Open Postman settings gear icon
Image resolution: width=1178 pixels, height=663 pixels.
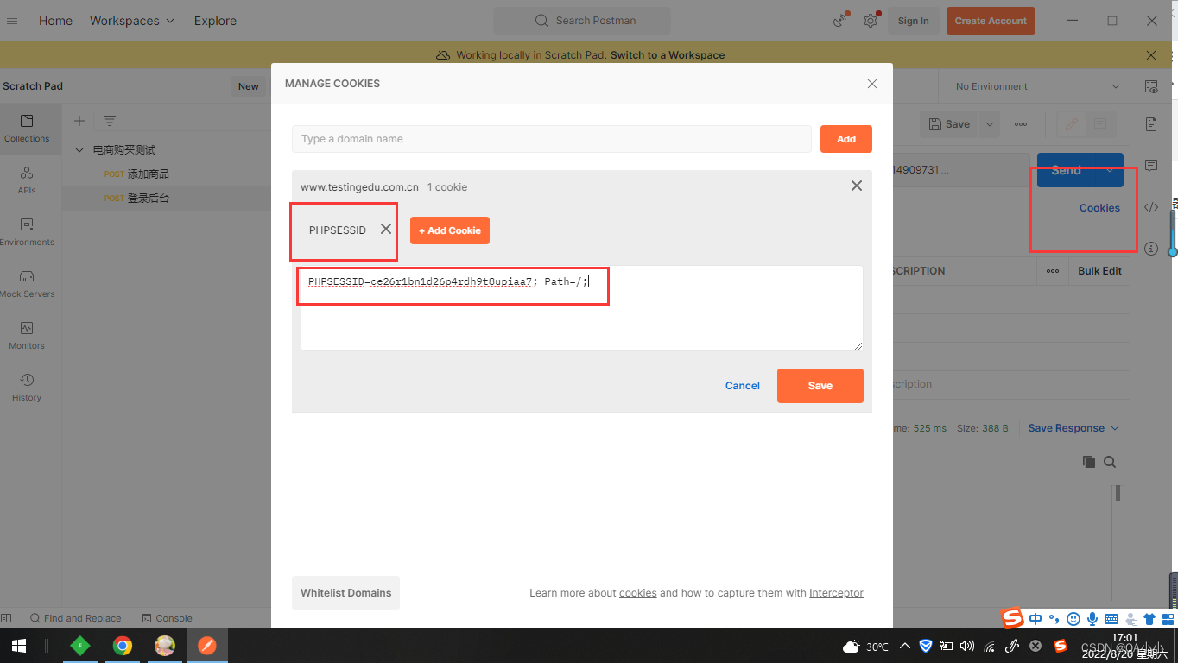(x=871, y=20)
